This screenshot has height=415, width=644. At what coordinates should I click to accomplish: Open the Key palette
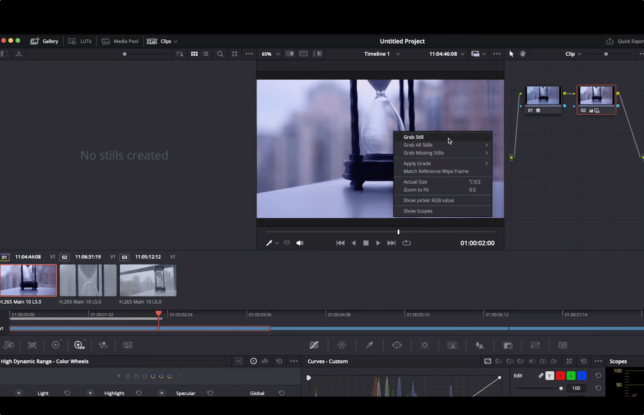pyautogui.click(x=507, y=346)
